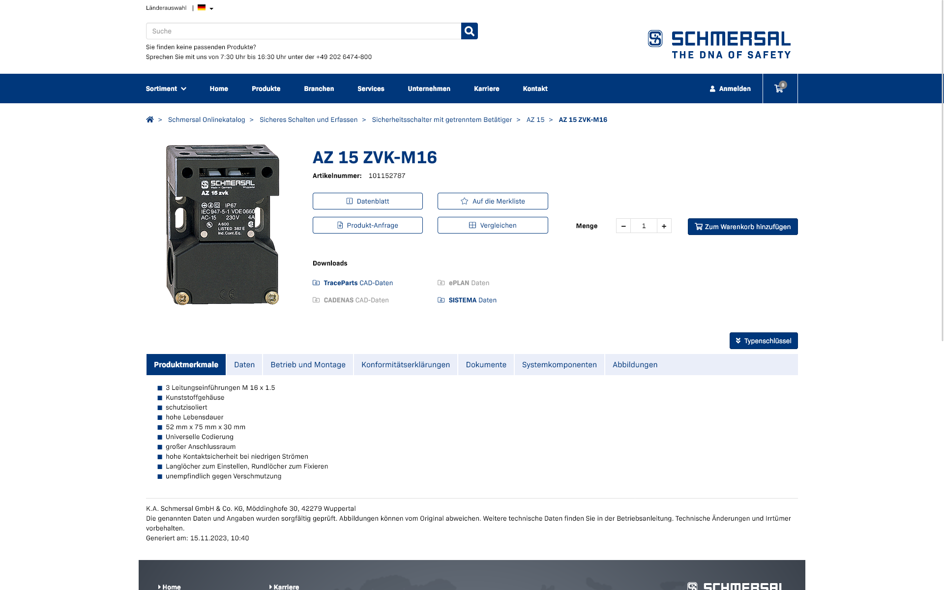Click the Schmersal logo in the header

719,44
